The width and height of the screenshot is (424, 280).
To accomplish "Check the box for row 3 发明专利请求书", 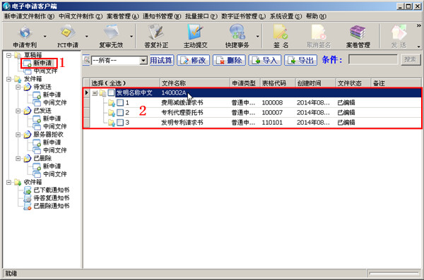I will [120, 123].
